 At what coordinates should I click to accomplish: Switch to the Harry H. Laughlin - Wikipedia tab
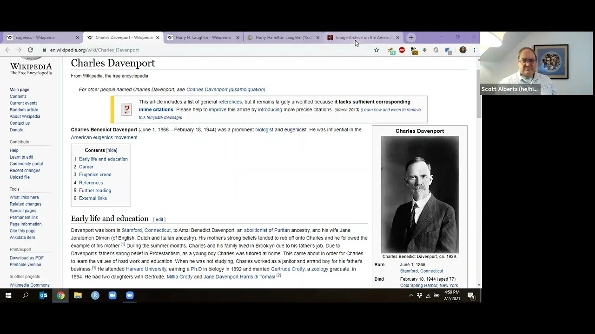click(x=202, y=38)
